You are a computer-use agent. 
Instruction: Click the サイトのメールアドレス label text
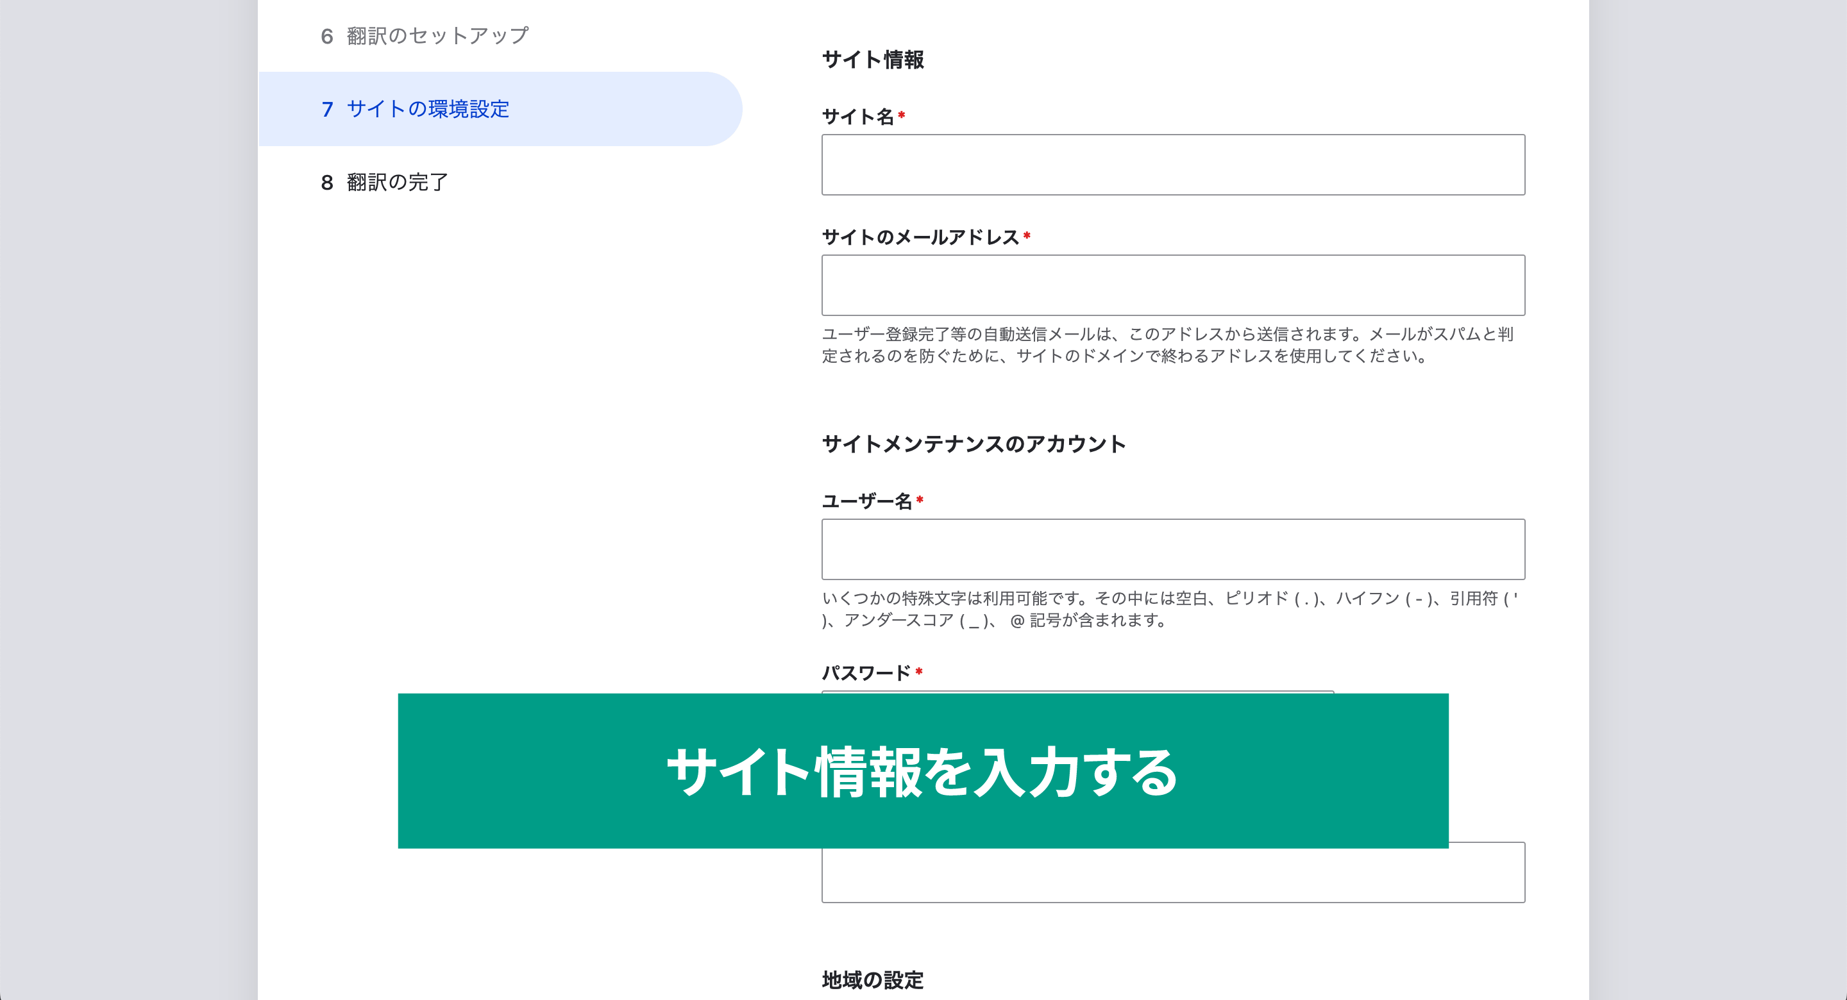tap(921, 237)
